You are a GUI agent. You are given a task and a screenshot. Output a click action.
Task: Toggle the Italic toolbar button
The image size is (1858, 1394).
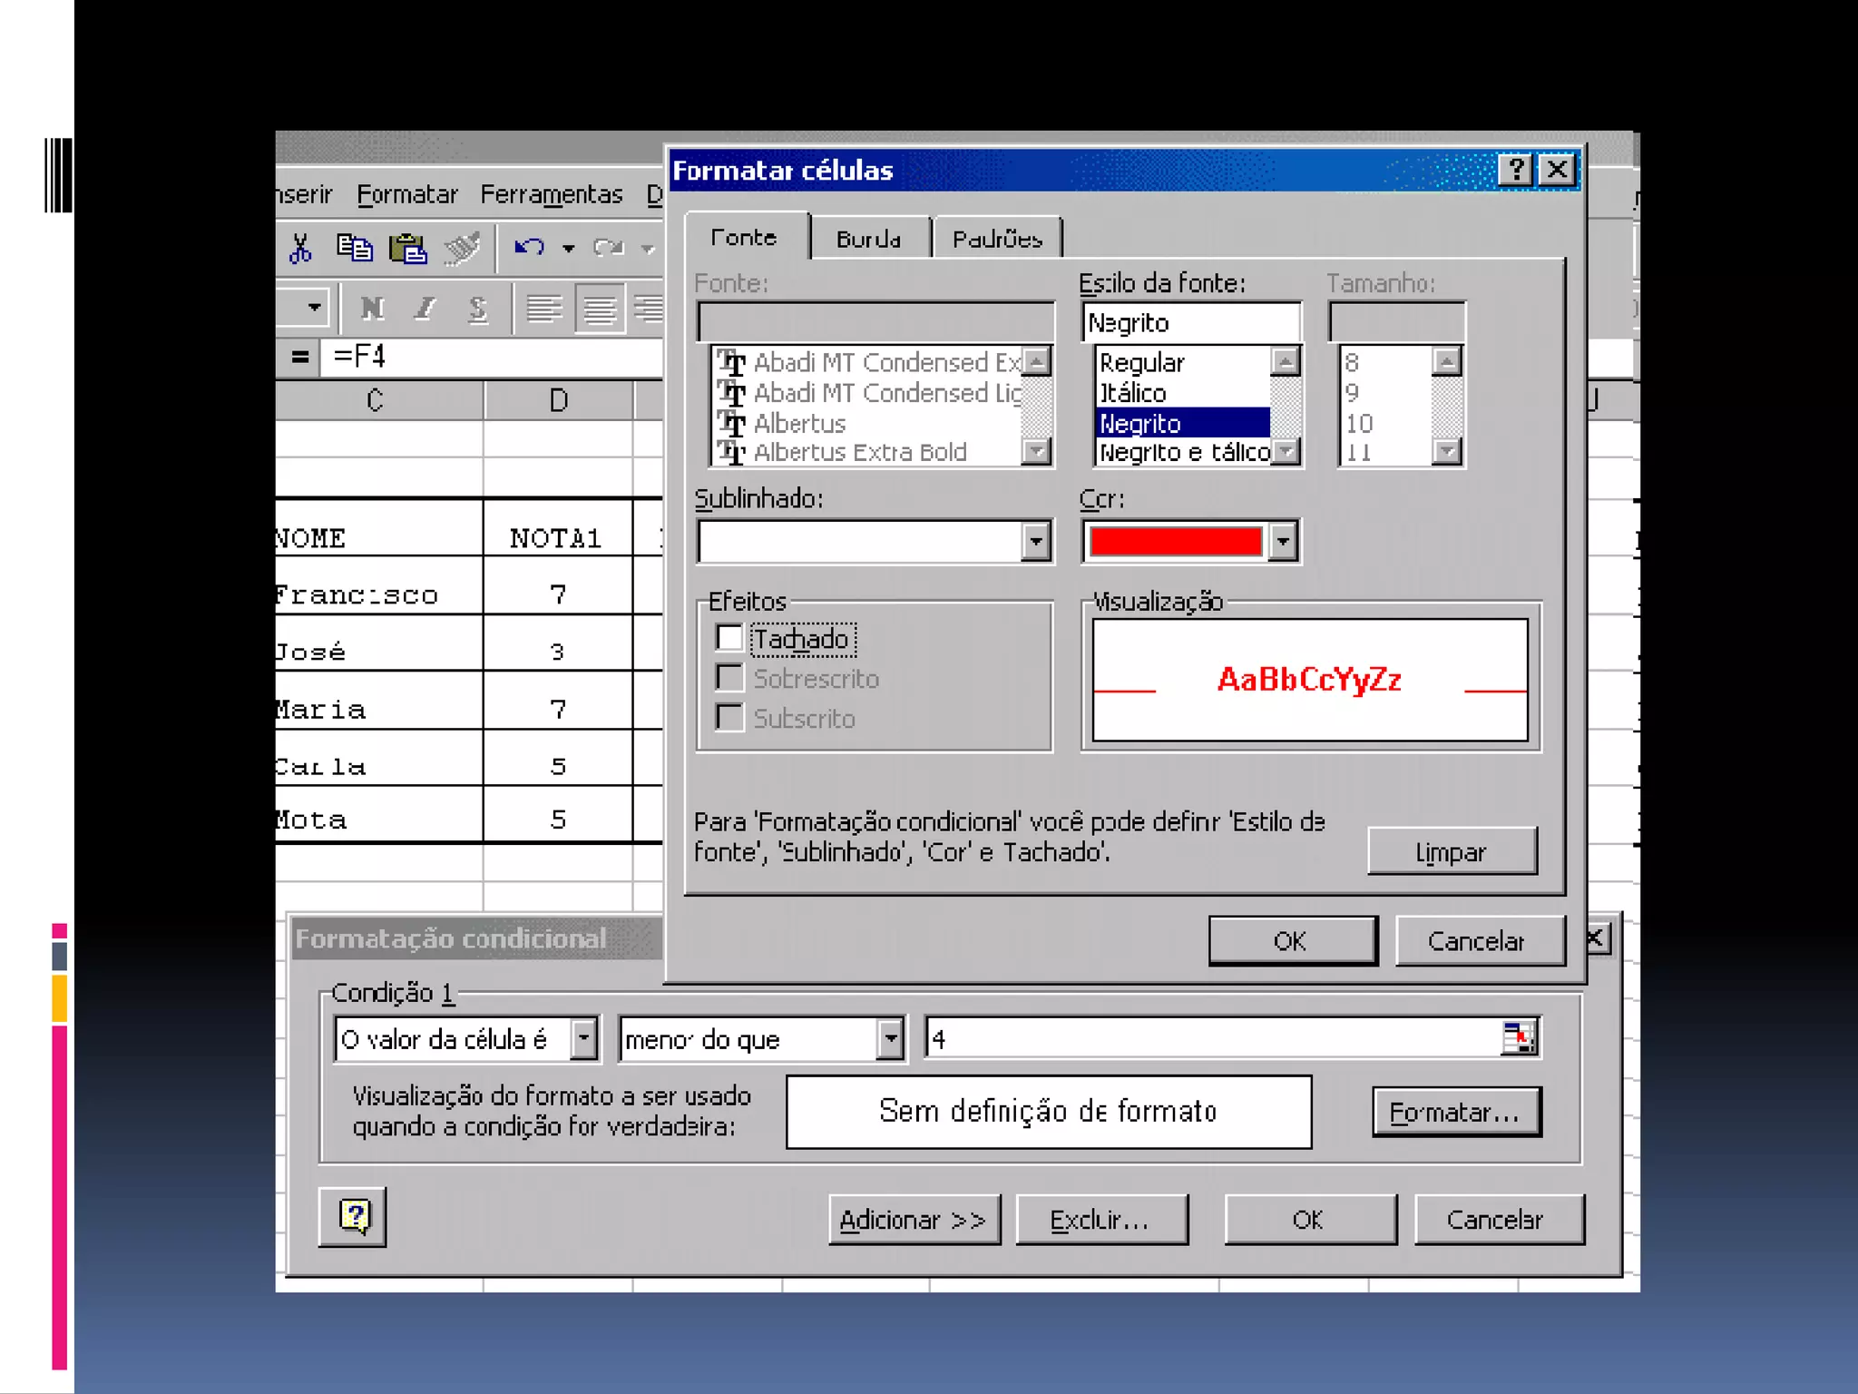click(x=425, y=309)
